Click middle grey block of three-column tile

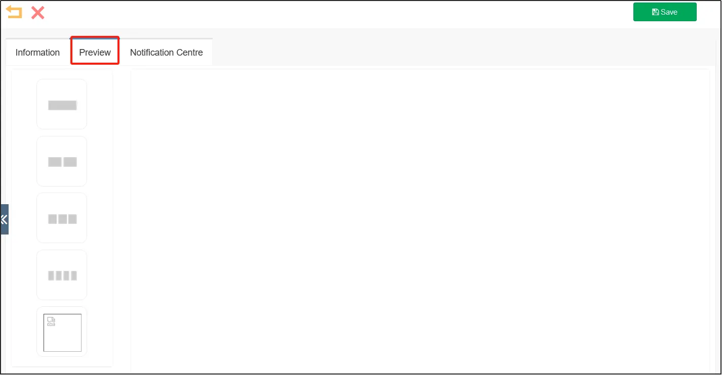(62, 219)
